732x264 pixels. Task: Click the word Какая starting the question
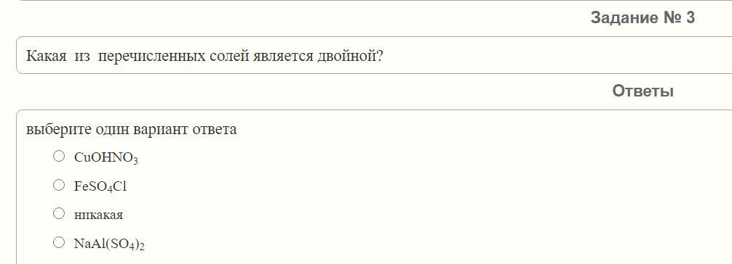click(x=47, y=57)
